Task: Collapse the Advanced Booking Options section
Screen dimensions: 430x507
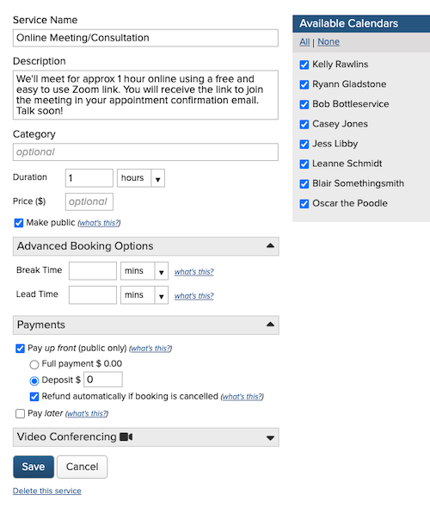Action: pyautogui.click(x=270, y=245)
